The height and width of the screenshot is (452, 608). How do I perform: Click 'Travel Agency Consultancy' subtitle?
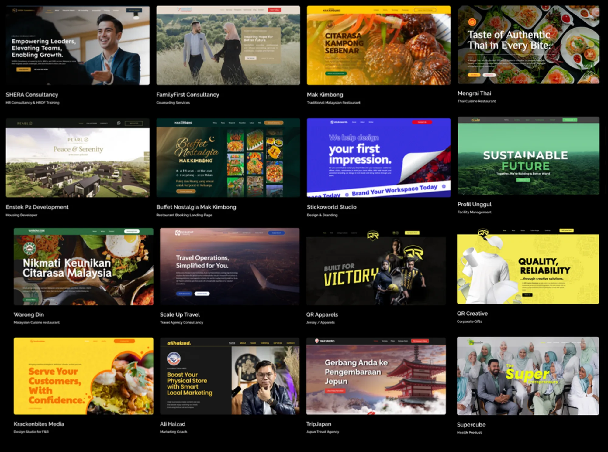(181, 322)
